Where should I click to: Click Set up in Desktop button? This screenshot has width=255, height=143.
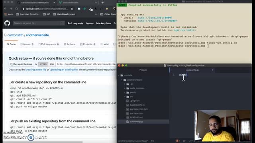click(21, 64)
